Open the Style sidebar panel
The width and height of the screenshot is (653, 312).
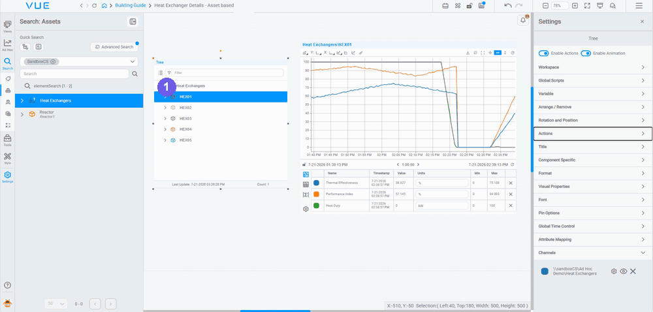[7, 159]
